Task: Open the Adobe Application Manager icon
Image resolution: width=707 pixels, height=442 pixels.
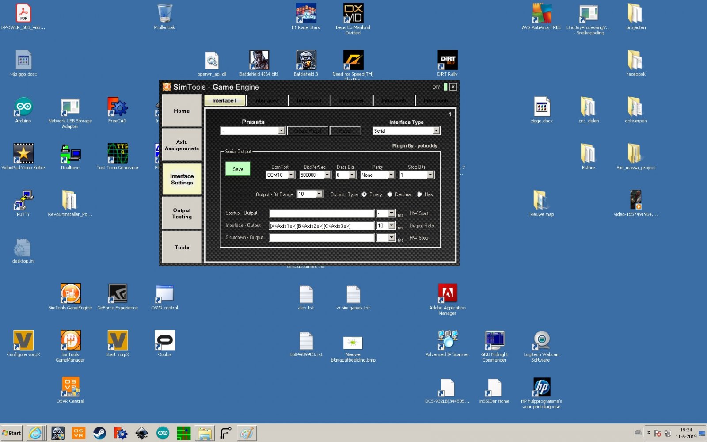Action: tap(447, 299)
